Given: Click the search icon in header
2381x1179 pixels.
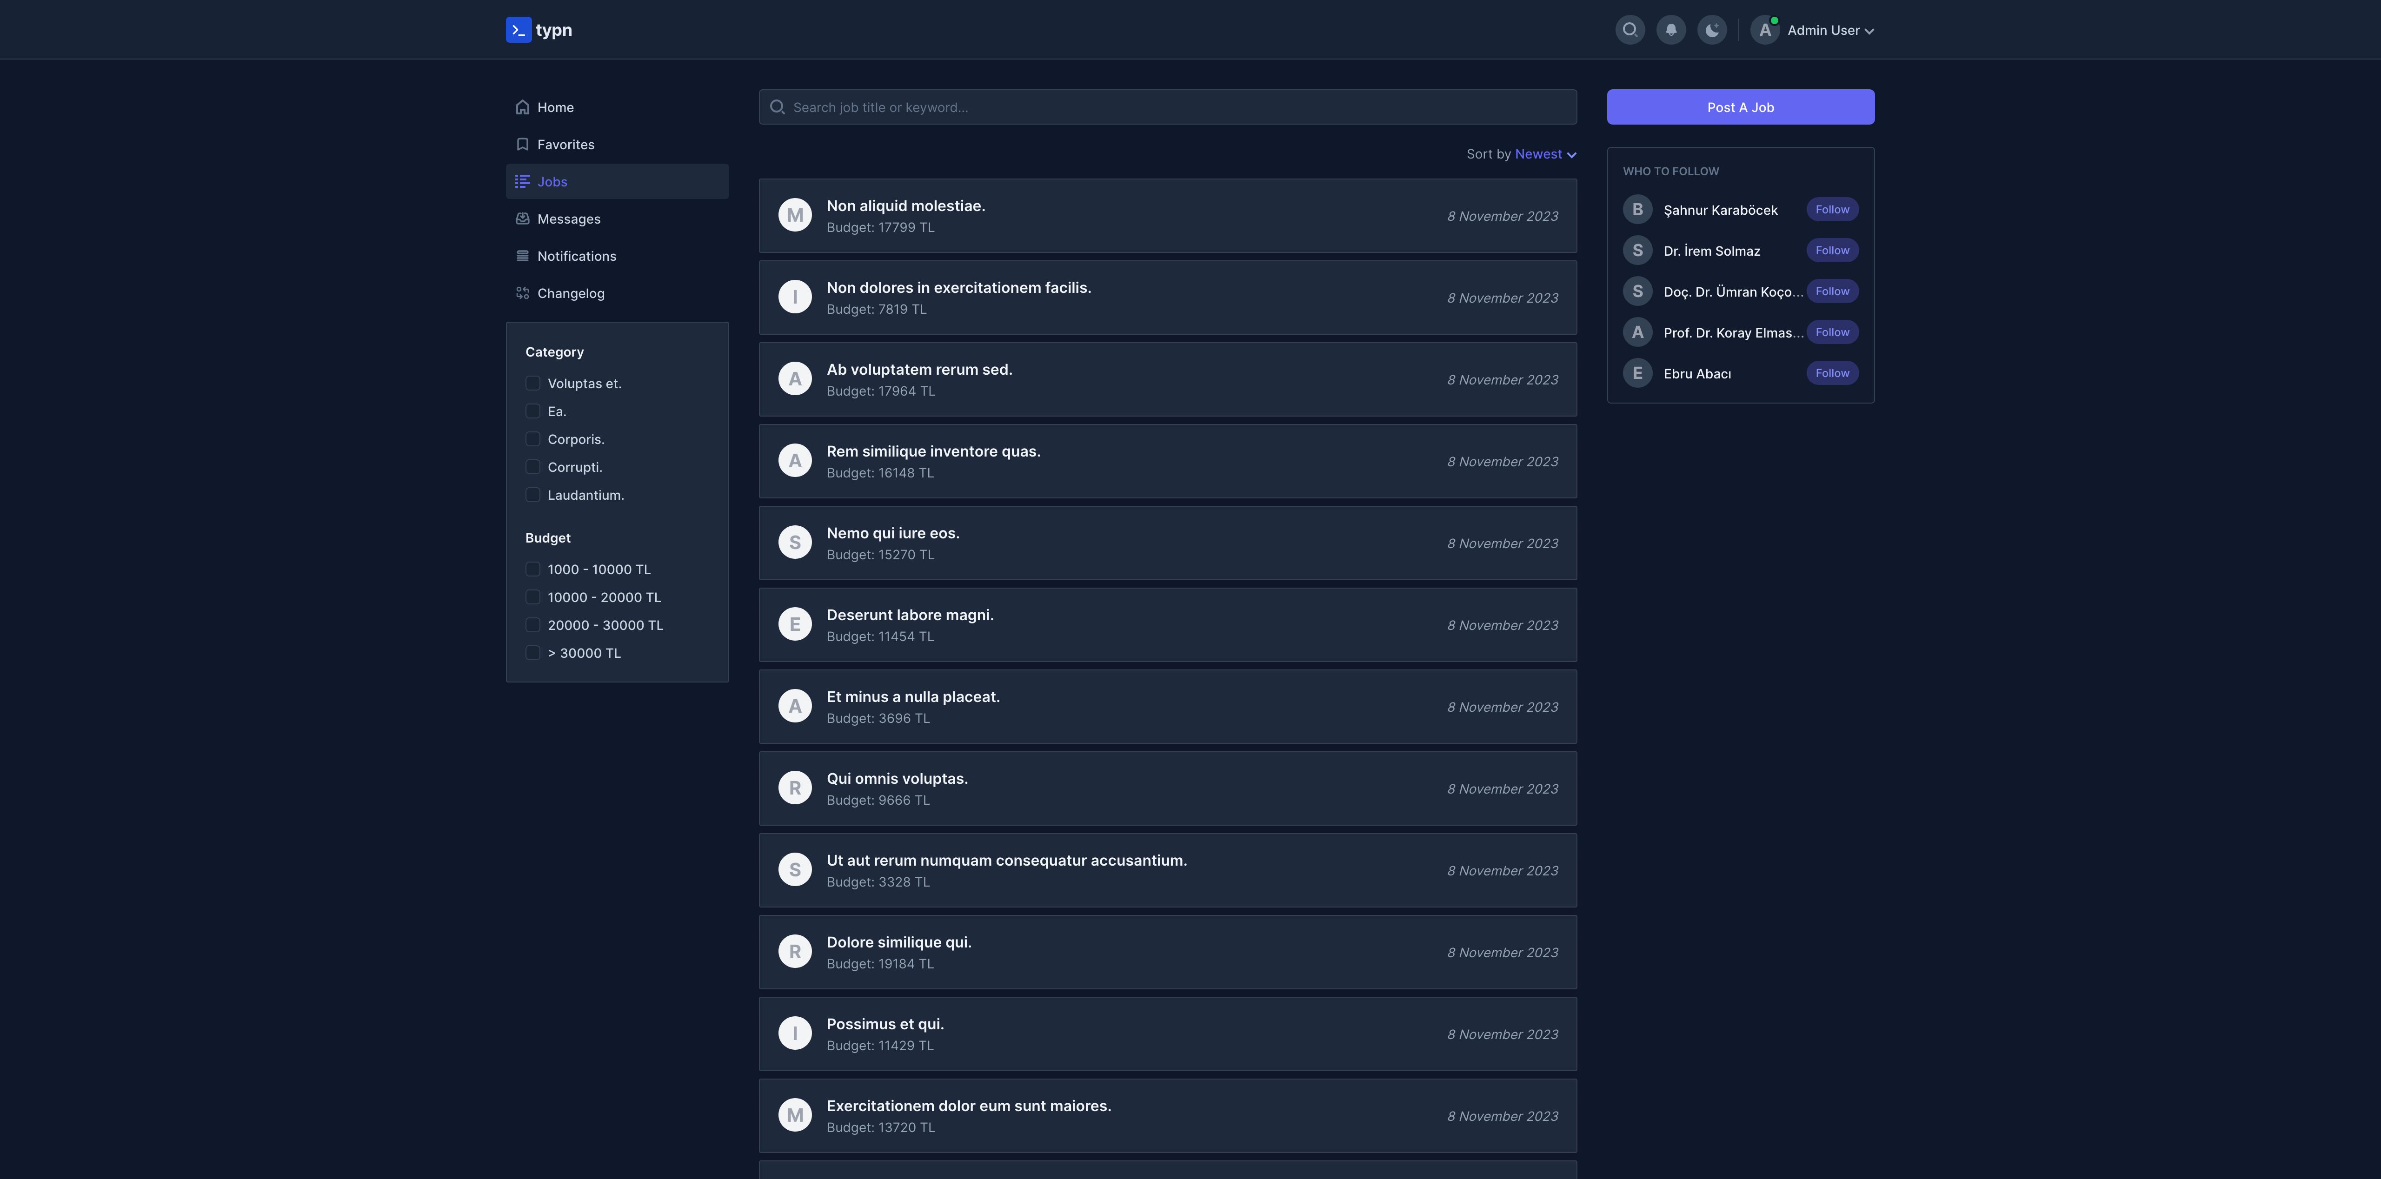Looking at the screenshot, I should 1629,30.
